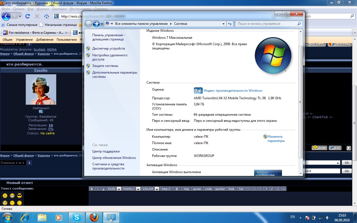This screenshot has width=357, height=223.
Task: Click the Edit button on Esselte's post
Action: 335,148
